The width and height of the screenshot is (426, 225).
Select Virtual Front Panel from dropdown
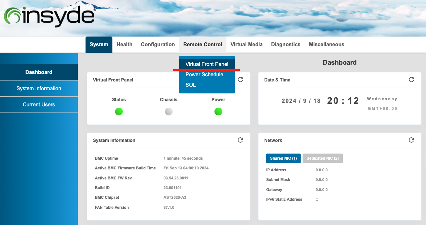pyautogui.click(x=207, y=64)
